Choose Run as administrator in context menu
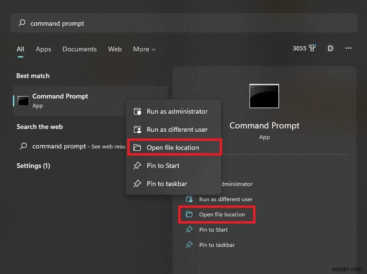 click(x=173, y=111)
